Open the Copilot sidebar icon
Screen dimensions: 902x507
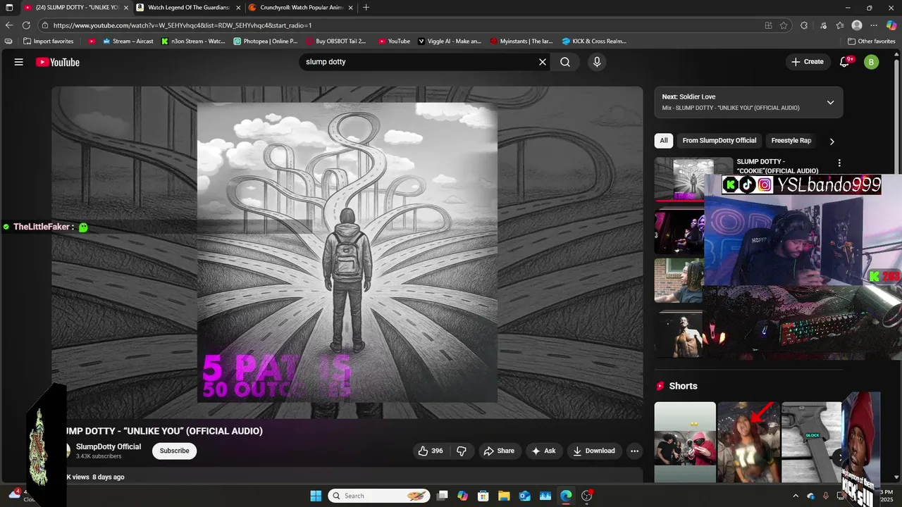[x=891, y=25]
